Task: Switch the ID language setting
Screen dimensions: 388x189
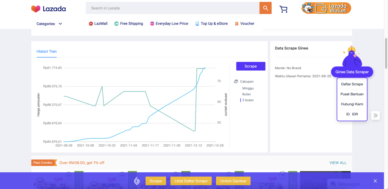Action: [x=348, y=114]
